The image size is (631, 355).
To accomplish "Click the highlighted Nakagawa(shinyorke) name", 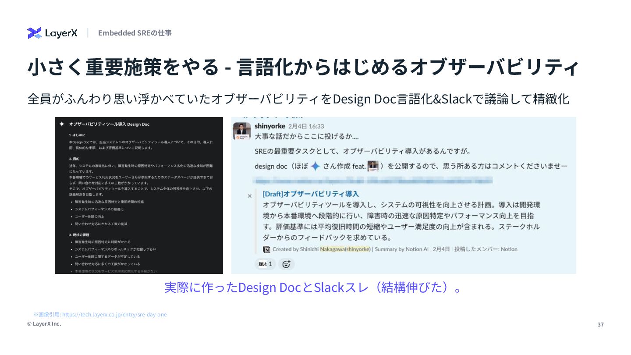I will (345, 249).
